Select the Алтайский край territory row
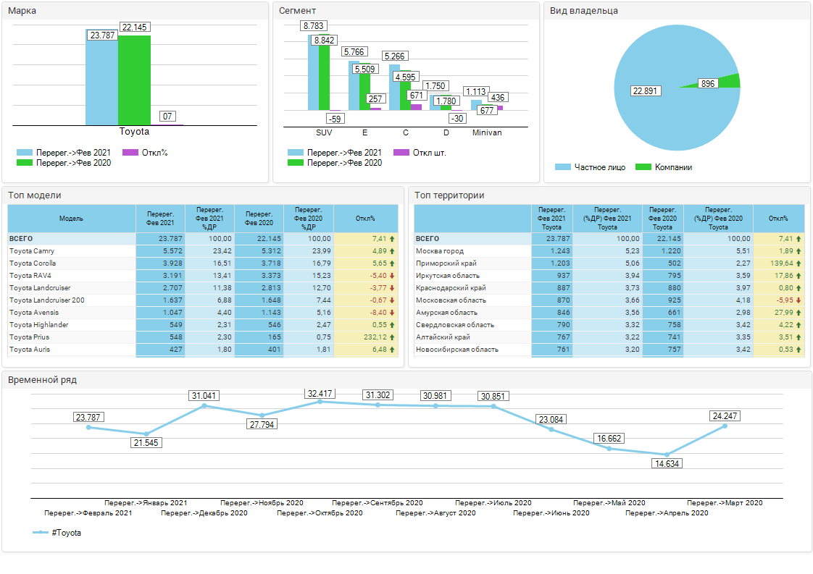The image size is (813, 574). tap(609, 337)
